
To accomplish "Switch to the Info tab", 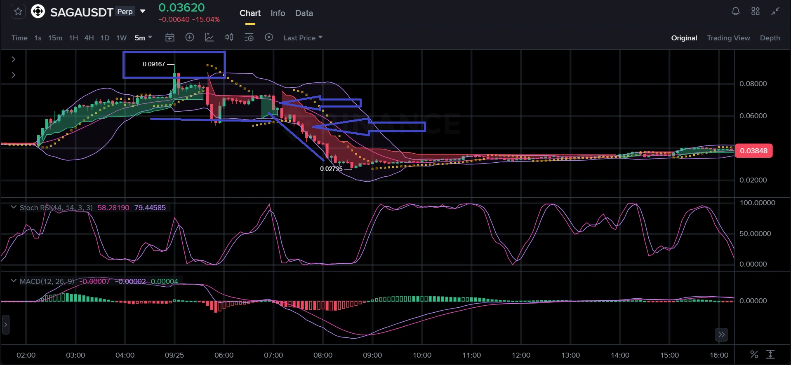I will [278, 13].
